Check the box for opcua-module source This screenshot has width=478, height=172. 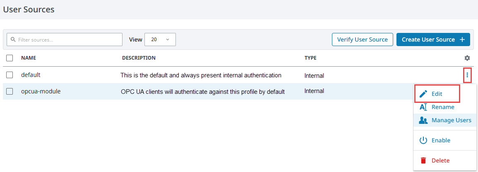tap(10, 91)
